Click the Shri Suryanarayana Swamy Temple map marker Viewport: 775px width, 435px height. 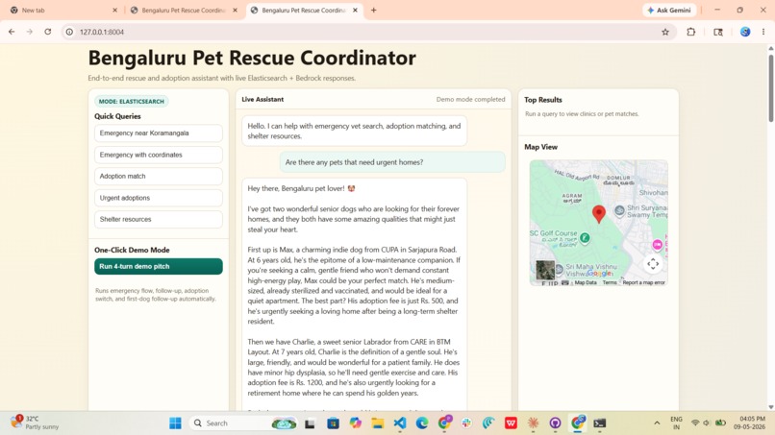[x=619, y=211]
